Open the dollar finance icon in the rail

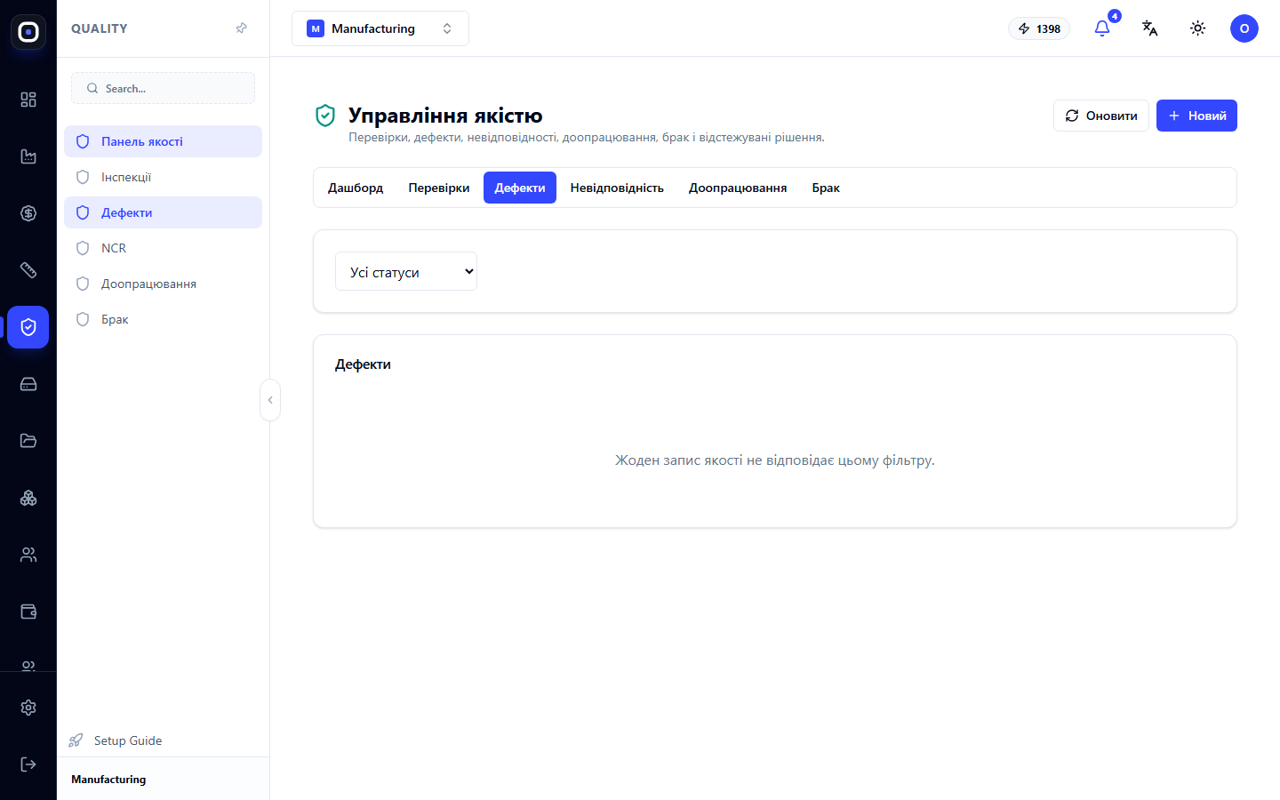(x=28, y=213)
